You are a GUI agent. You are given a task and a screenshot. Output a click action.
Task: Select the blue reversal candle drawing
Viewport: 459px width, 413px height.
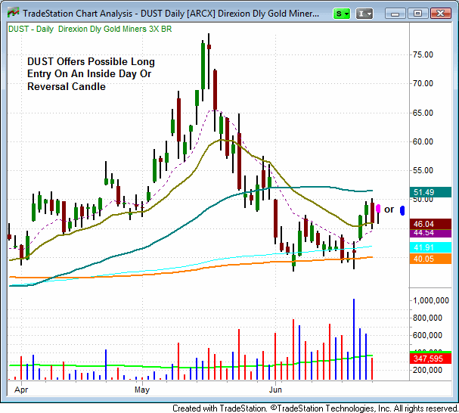(402, 210)
